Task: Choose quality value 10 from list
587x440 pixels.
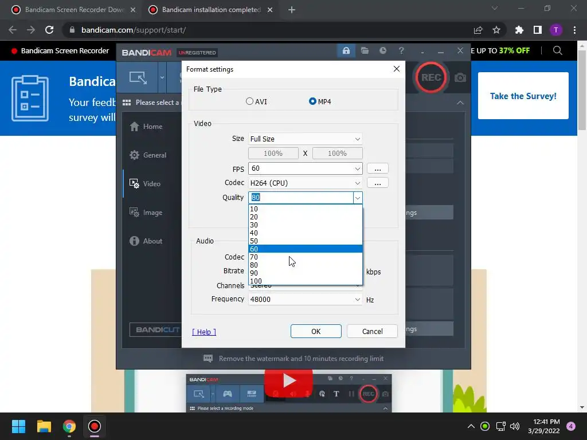Action: point(306,209)
